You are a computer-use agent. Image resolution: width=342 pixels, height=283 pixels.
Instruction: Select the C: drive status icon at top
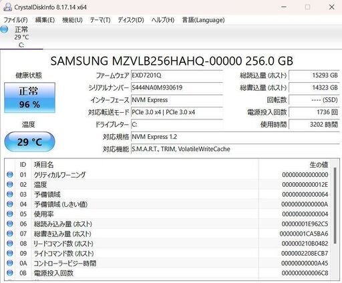coord(4,29)
